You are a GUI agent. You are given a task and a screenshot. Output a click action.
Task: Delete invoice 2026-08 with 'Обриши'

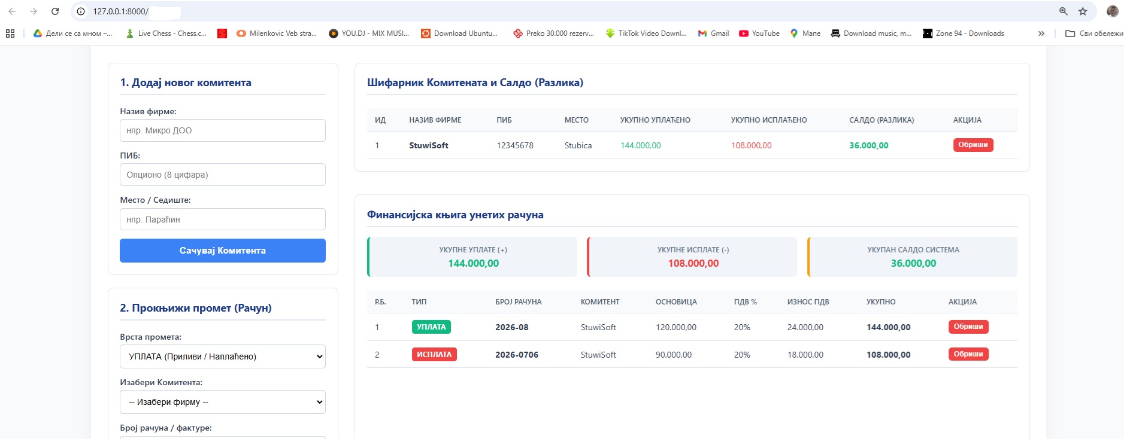click(x=968, y=327)
